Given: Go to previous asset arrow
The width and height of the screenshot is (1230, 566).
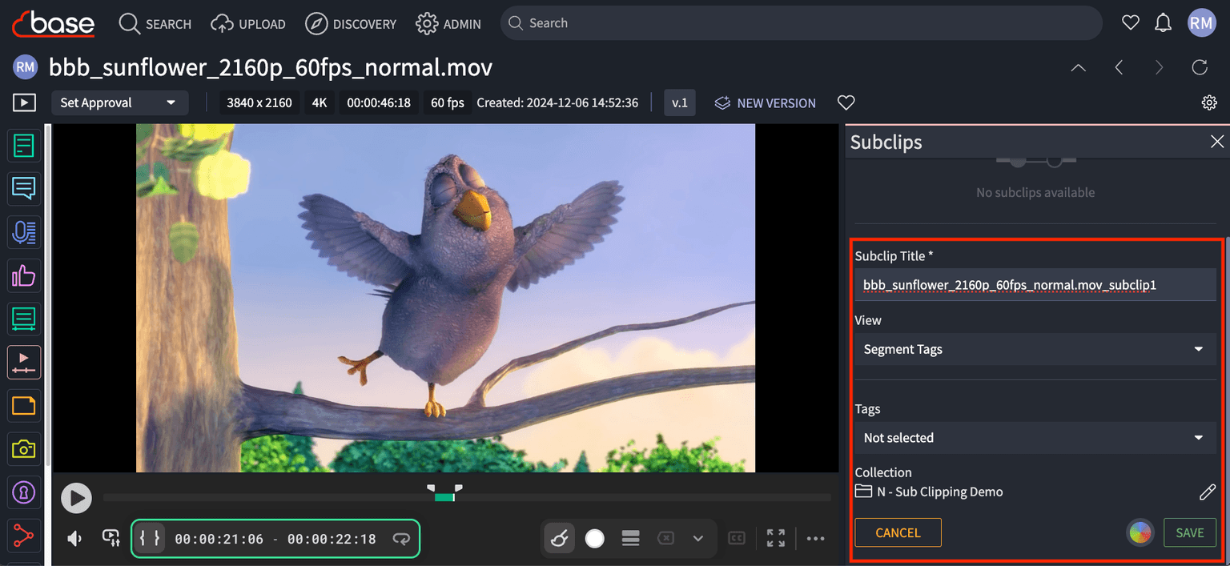Looking at the screenshot, I should pyautogui.click(x=1119, y=68).
